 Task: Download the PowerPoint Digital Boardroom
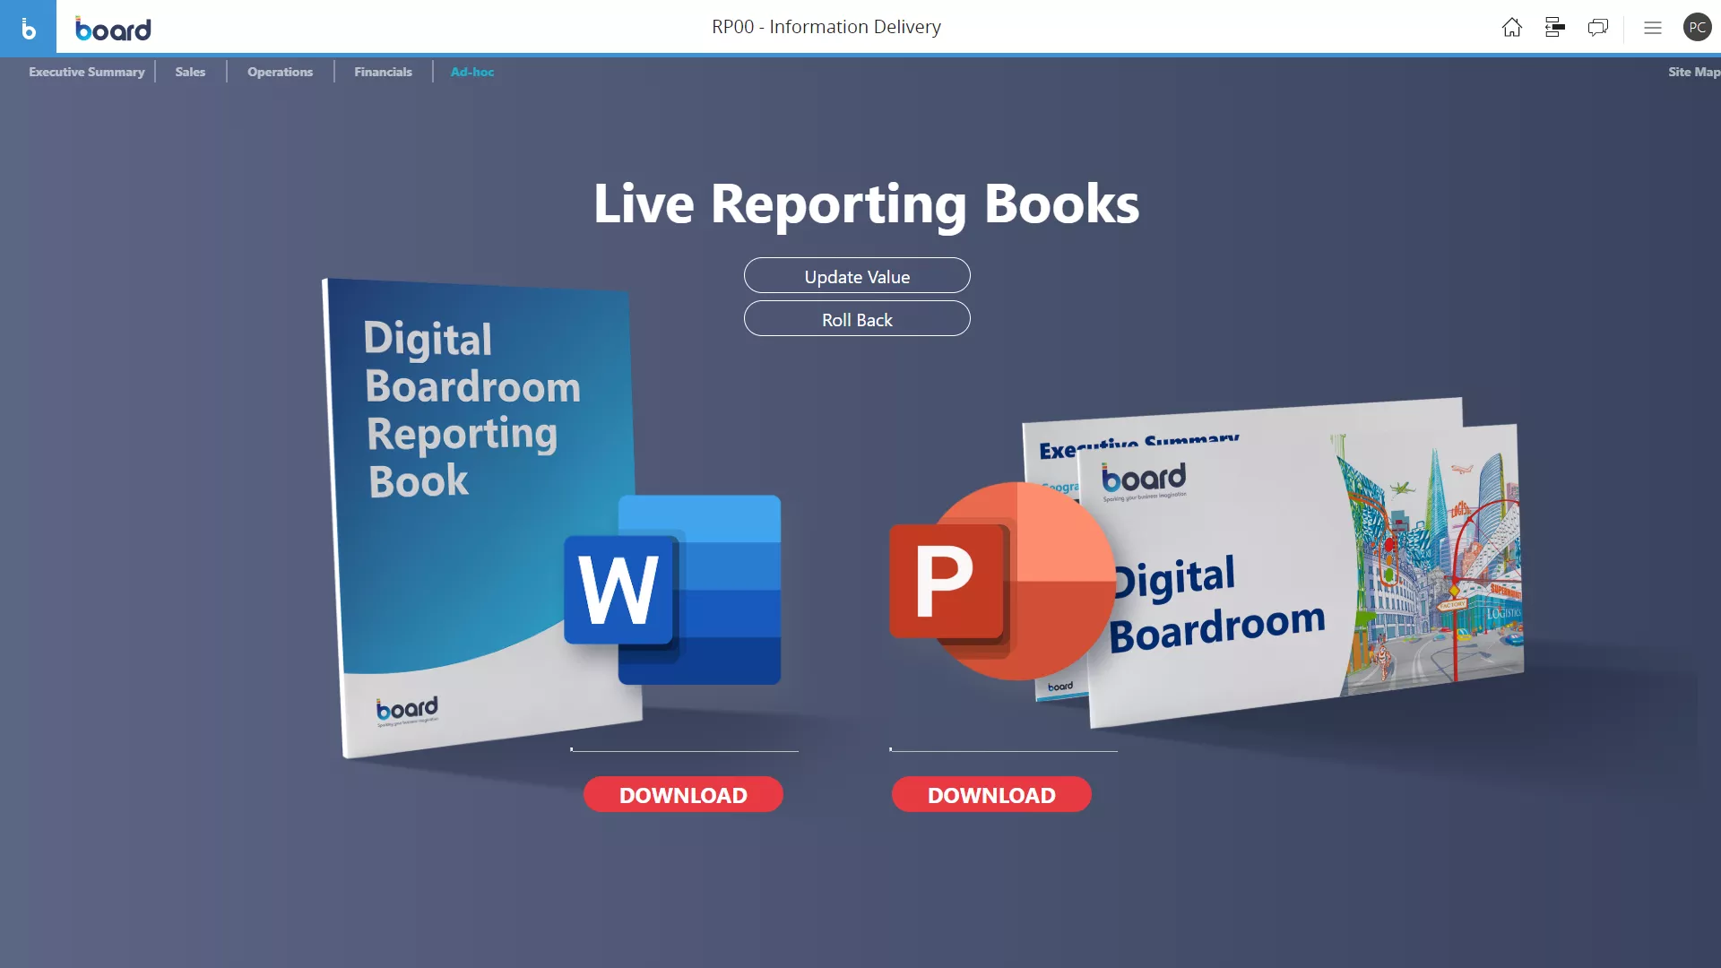tap(990, 794)
